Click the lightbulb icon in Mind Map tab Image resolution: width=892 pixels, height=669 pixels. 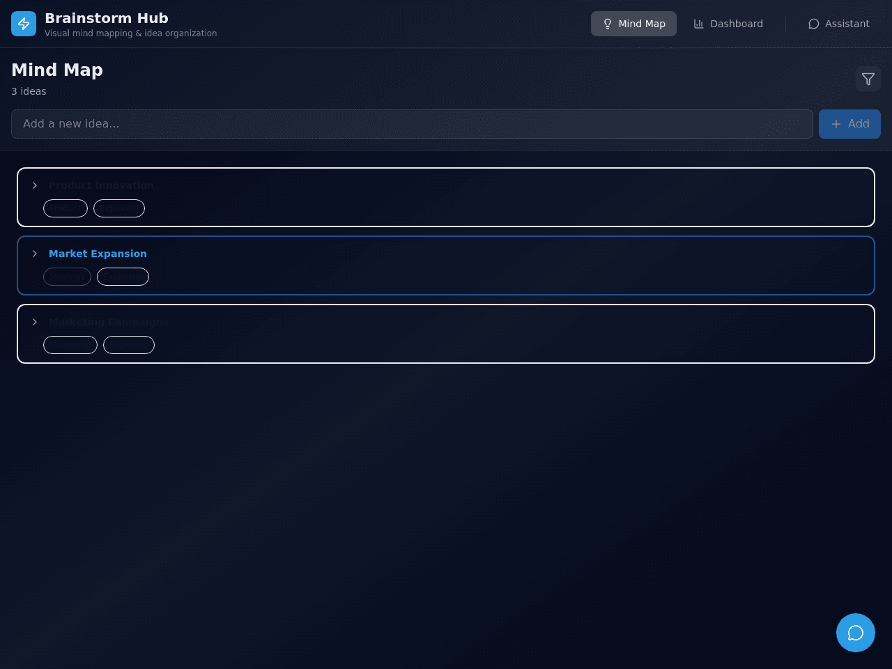(608, 24)
